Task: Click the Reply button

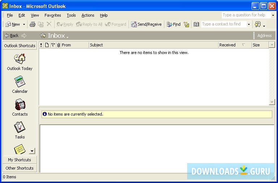Action: [x=65, y=24]
